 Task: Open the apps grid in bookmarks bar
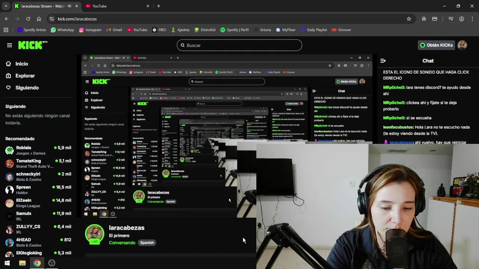click(6, 30)
